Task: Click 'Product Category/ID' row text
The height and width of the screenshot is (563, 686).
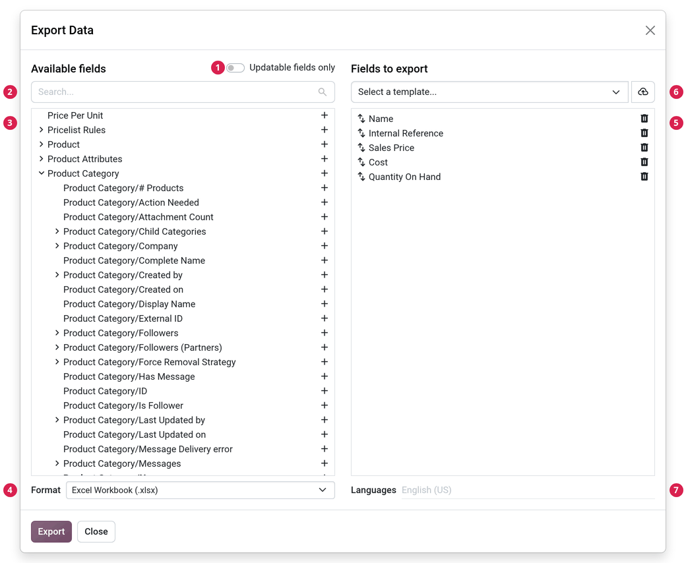Action: point(105,391)
